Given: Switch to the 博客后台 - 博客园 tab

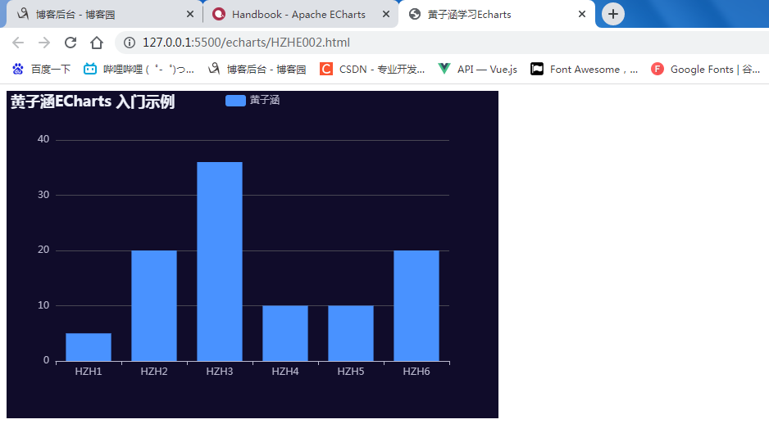Looking at the screenshot, I should coord(103,14).
